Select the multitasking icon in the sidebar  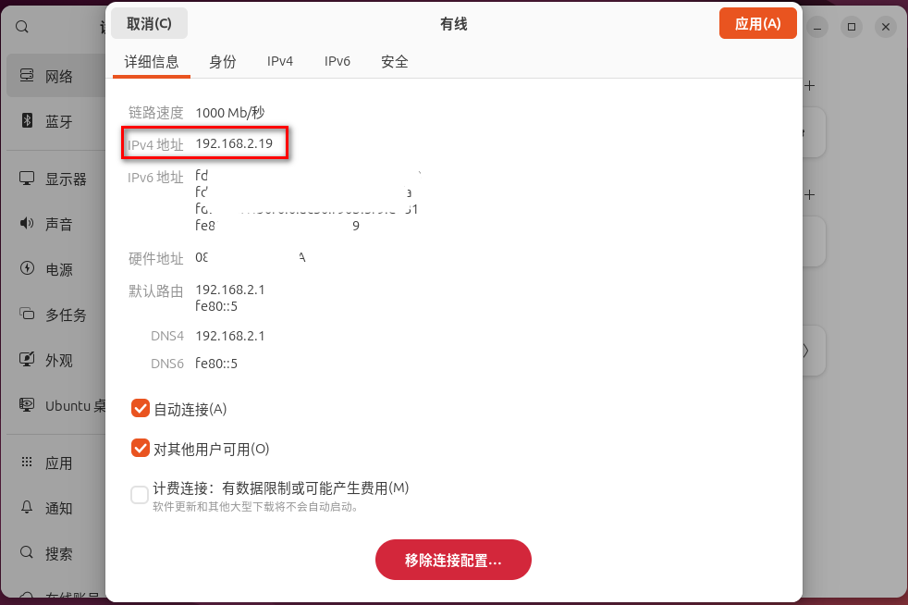(x=27, y=314)
